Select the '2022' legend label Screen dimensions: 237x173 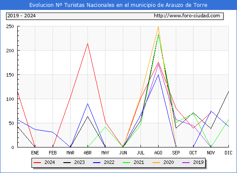109,162
